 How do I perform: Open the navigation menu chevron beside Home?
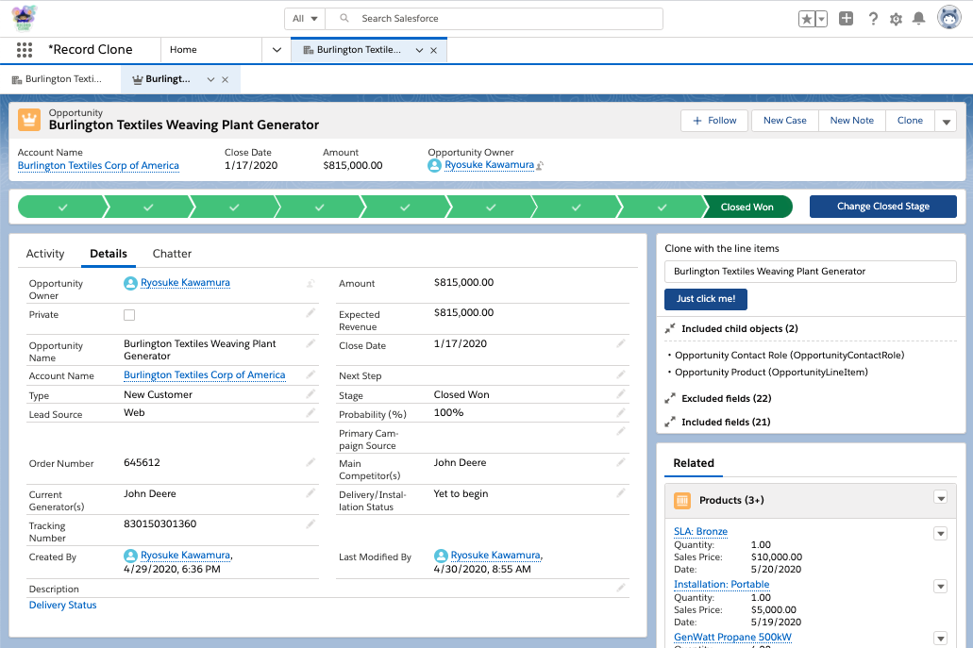(277, 50)
